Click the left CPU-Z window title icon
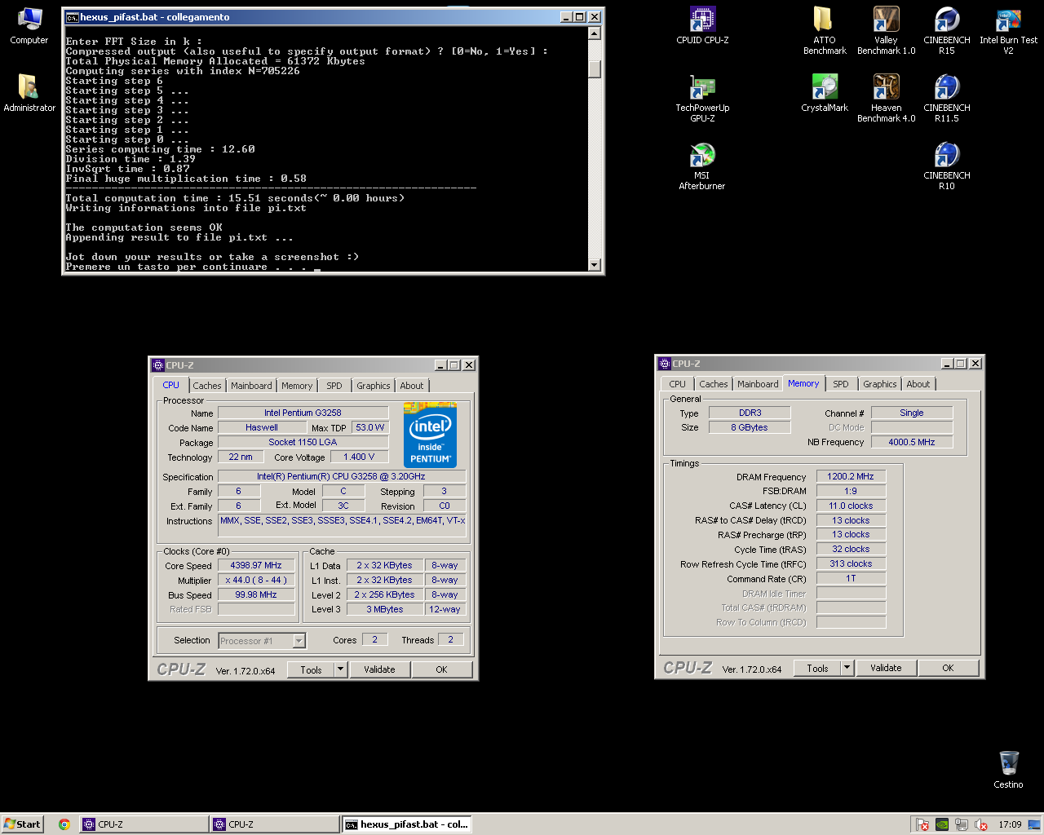 coord(158,365)
